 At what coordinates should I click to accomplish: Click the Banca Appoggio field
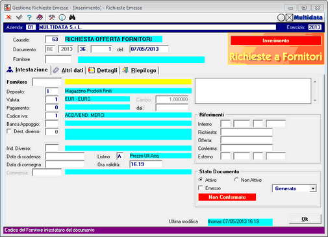(52, 124)
